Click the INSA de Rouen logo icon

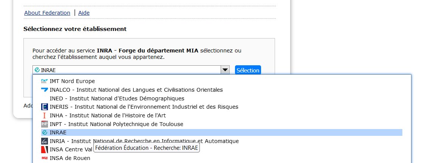pos(45,158)
